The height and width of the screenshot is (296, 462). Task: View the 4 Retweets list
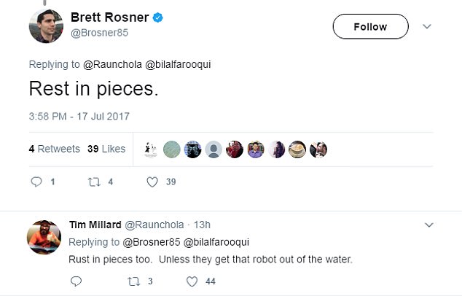[55, 149]
